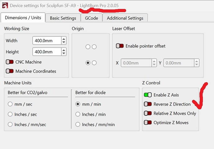Click the 'Better for CO2/galvo' heading
The image size is (214, 149).
pos(28,92)
